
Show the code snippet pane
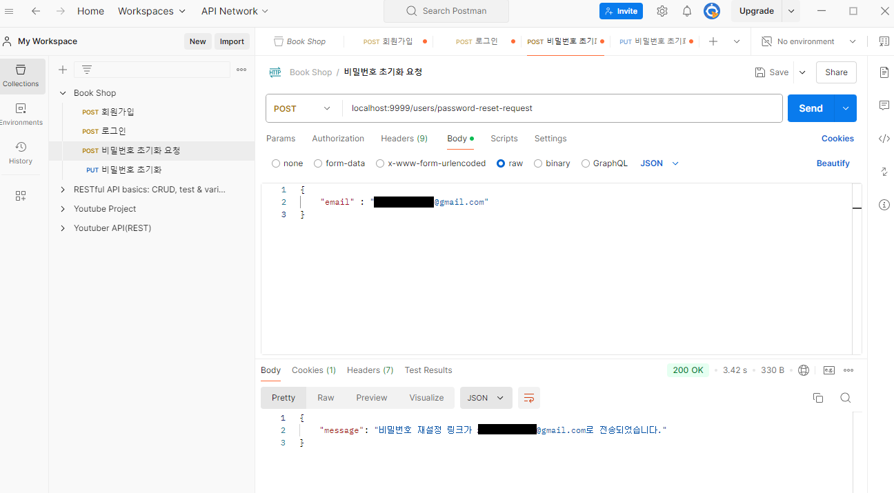point(884,139)
